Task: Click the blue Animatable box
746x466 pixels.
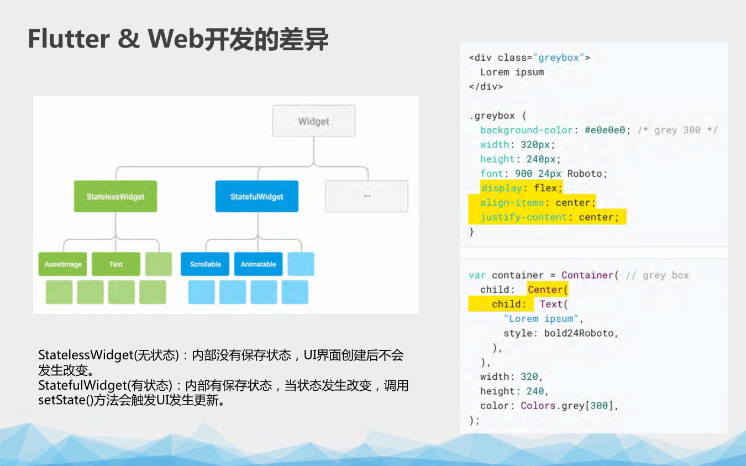Action: click(258, 264)
